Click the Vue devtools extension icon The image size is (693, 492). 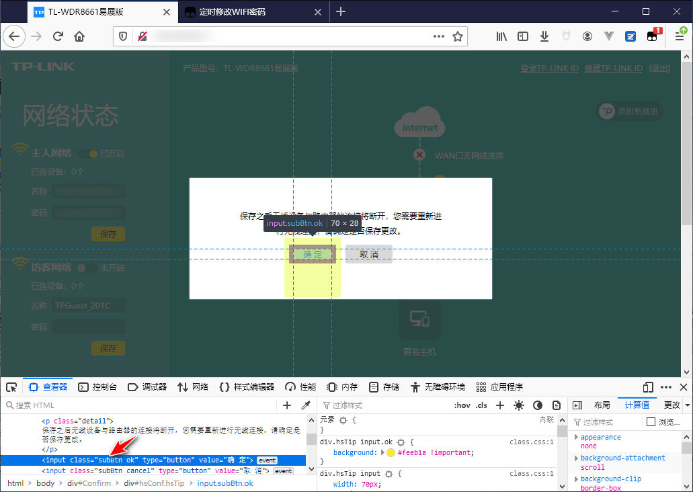pyautogui.click(x=609, y=36)
